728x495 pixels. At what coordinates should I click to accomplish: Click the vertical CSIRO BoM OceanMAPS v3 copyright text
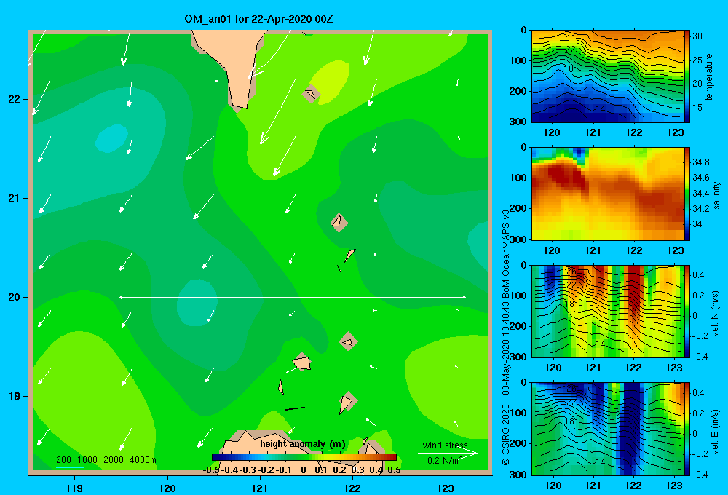coord(506,338)
